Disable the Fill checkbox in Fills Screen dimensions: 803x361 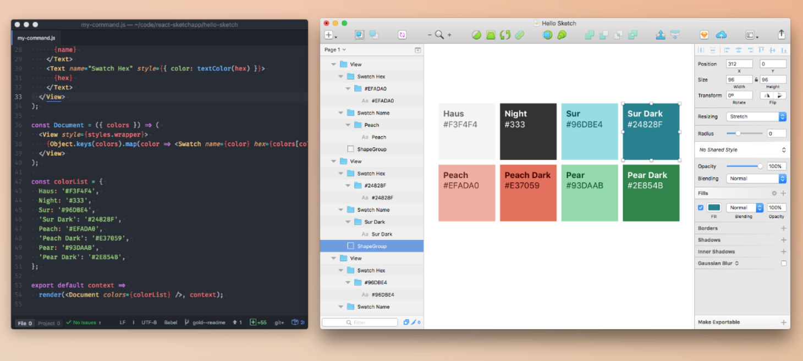point(701,208)
